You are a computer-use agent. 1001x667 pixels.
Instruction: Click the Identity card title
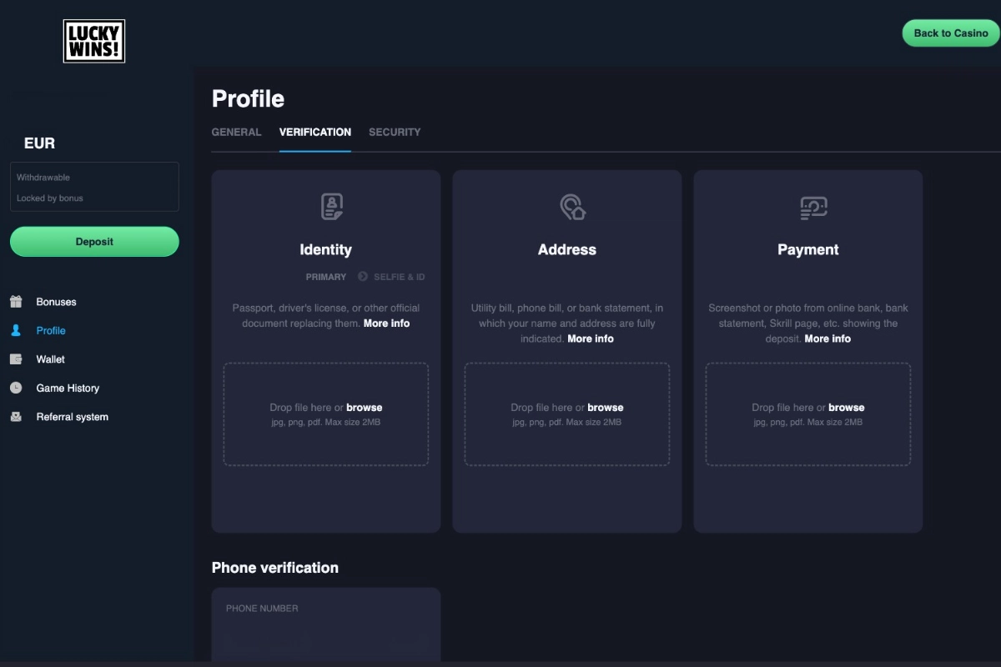pyautogui.click(x=326, y=249)
